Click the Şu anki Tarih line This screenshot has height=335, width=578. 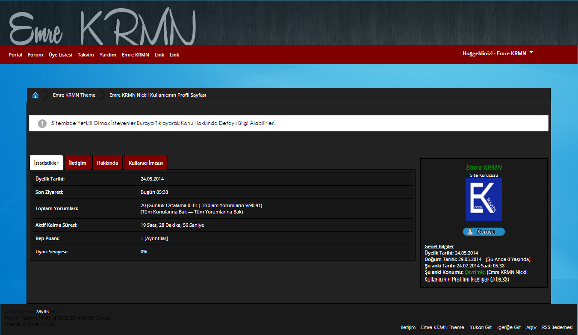[x=464, y=266]
